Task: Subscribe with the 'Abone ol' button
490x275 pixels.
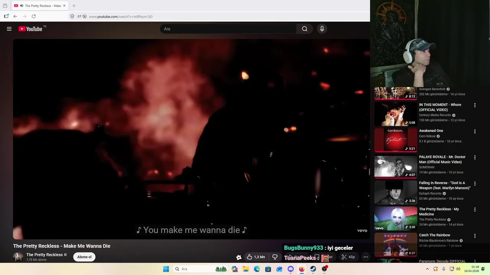Action: click(84, 257)
